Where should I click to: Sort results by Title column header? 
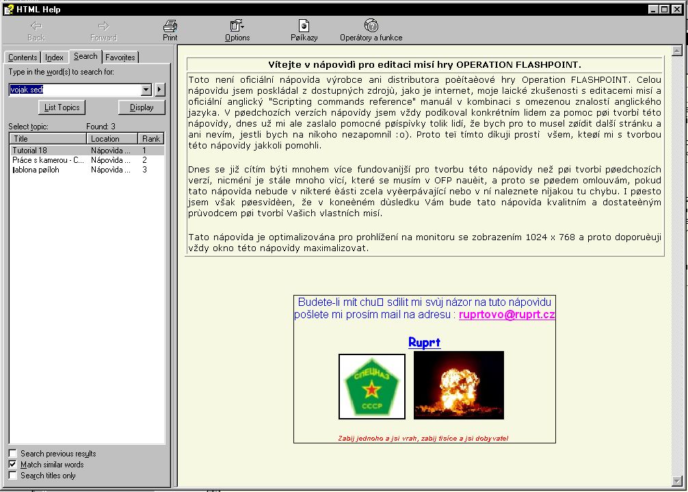click(x=48, y=139)
